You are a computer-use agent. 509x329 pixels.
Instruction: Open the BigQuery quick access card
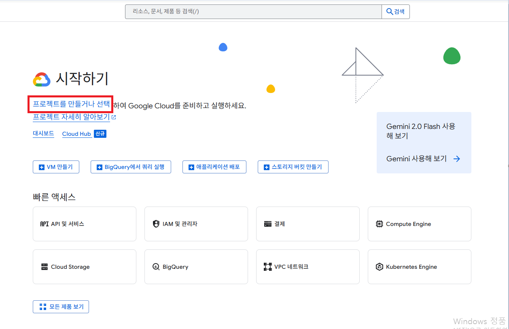[x=196, y=267]
